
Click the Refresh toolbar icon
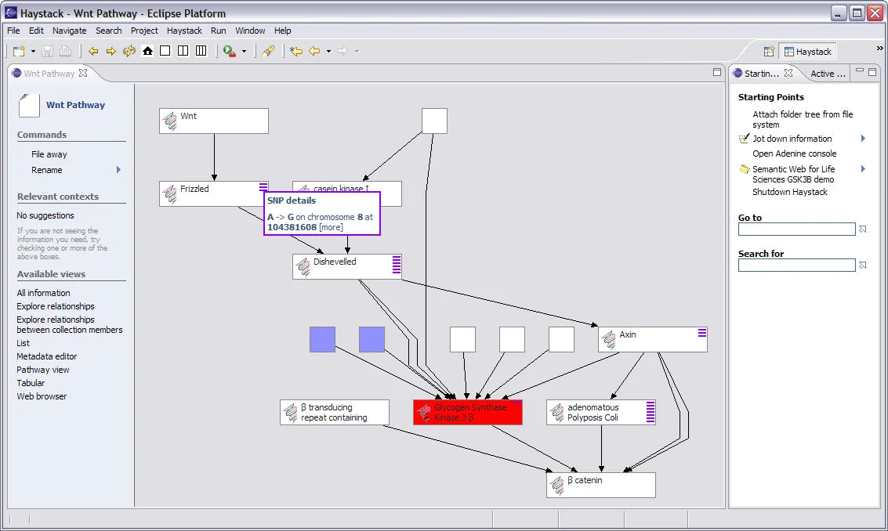(x=129, y=51)
